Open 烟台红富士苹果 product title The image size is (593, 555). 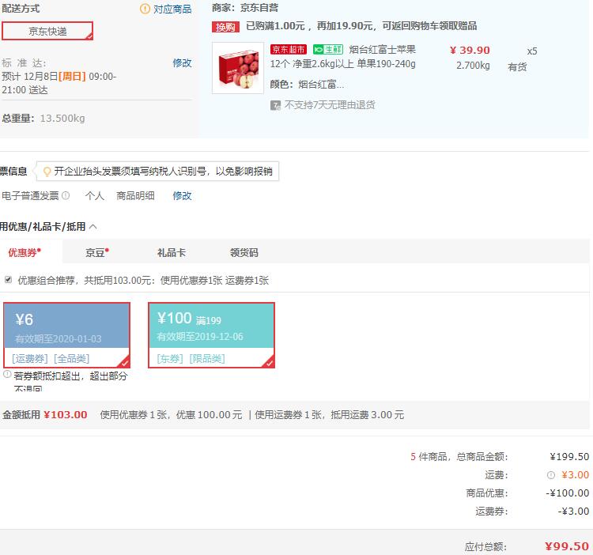point(382,50)
